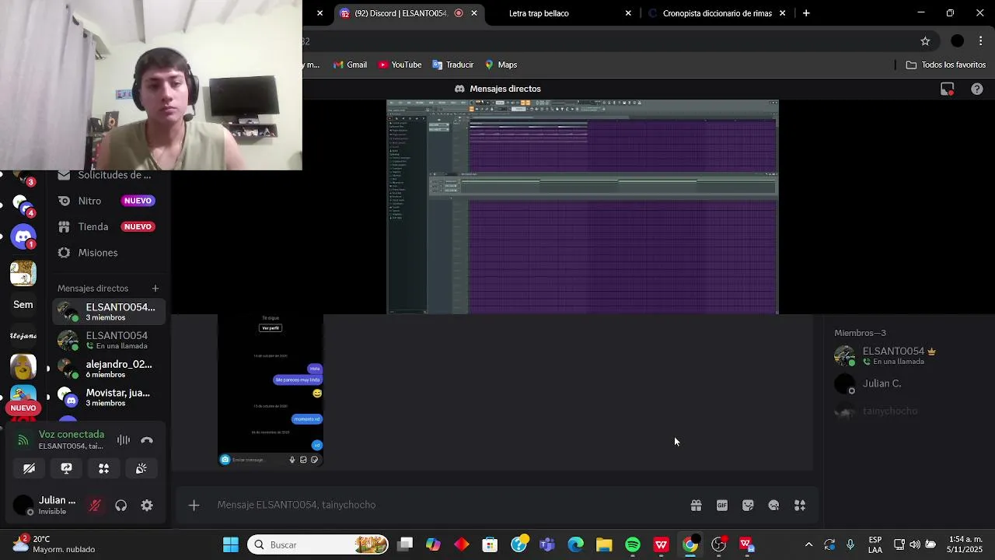This screenshot has height=560, width=995.
Task: Switch to Cronopista diccionario tab
Action: [x=717, y=13]
